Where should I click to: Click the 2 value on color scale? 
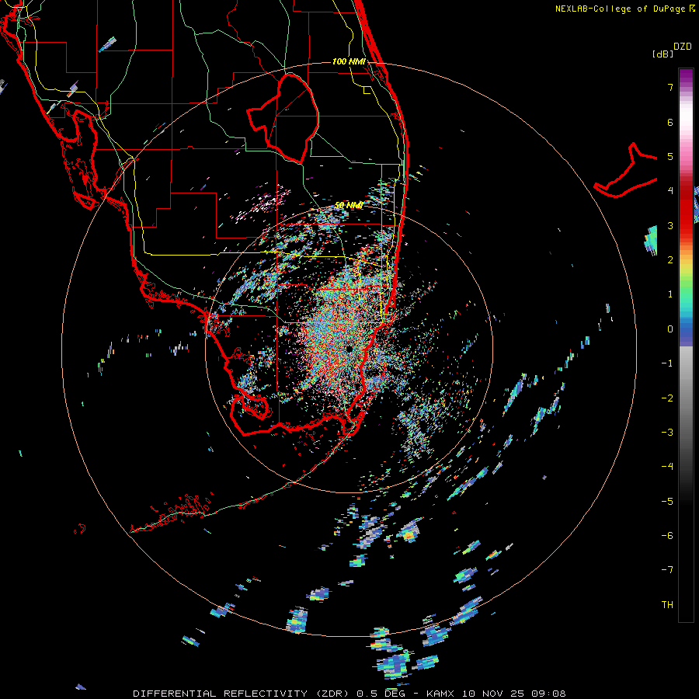[670, 260]
